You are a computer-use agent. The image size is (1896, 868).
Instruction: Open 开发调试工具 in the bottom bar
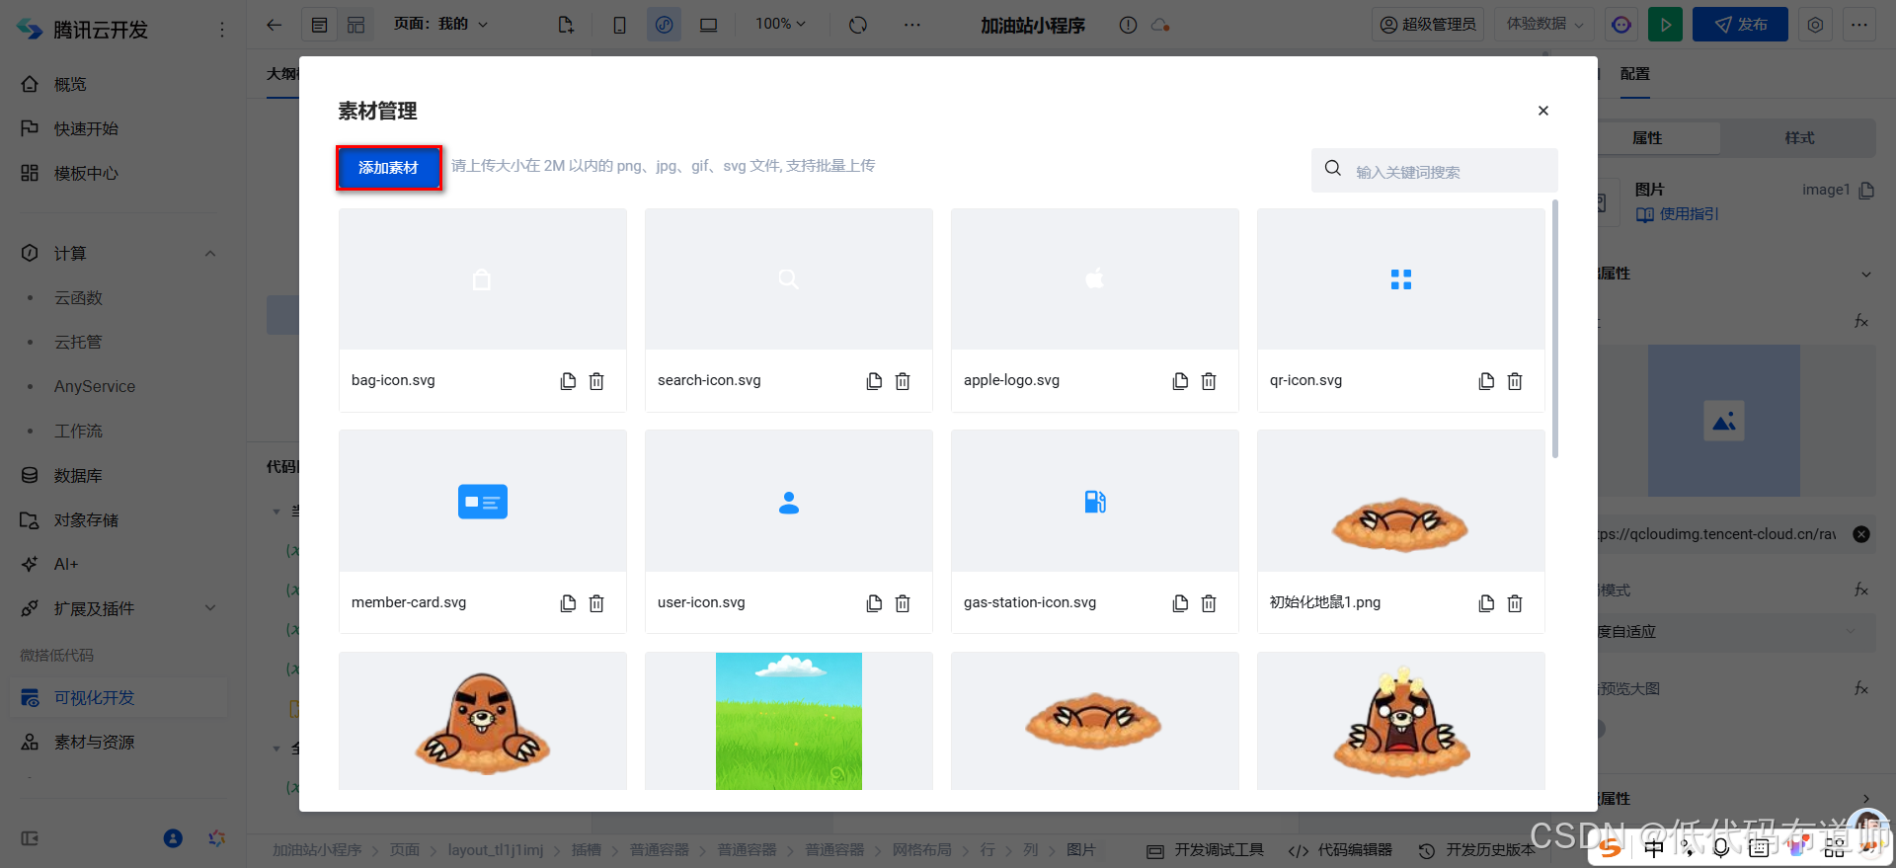pyautogui.click(x=1205, y=850)
